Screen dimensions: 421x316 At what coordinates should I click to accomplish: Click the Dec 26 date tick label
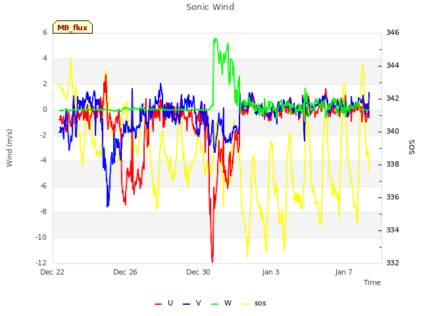pyautogui.click(x=125, y=272)
